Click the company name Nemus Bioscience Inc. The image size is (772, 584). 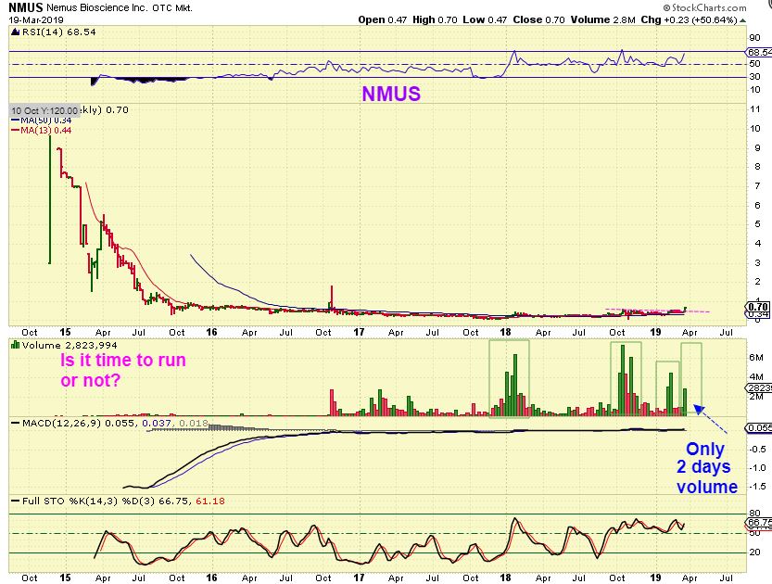tap(96, 7)
